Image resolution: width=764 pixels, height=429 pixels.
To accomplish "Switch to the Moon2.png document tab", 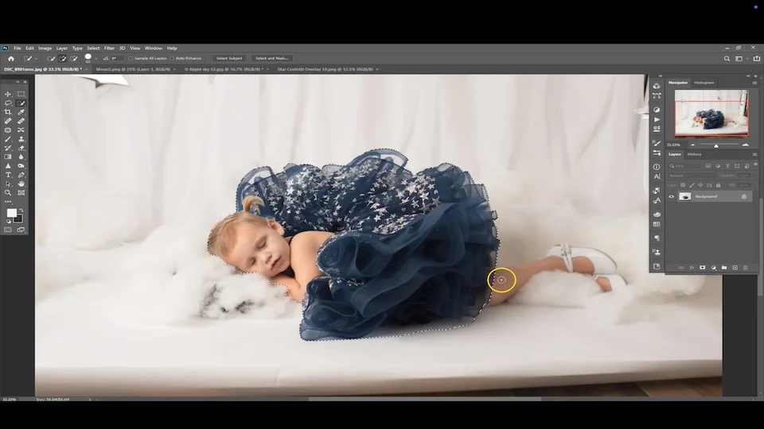I will coord(133,69).
